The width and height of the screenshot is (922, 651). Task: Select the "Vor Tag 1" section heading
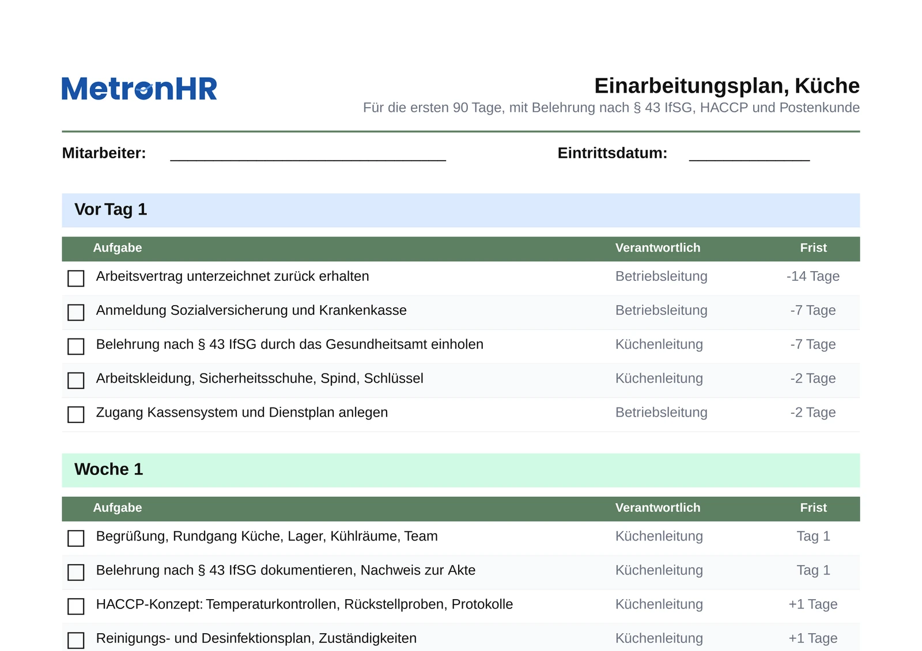[111, 210]
